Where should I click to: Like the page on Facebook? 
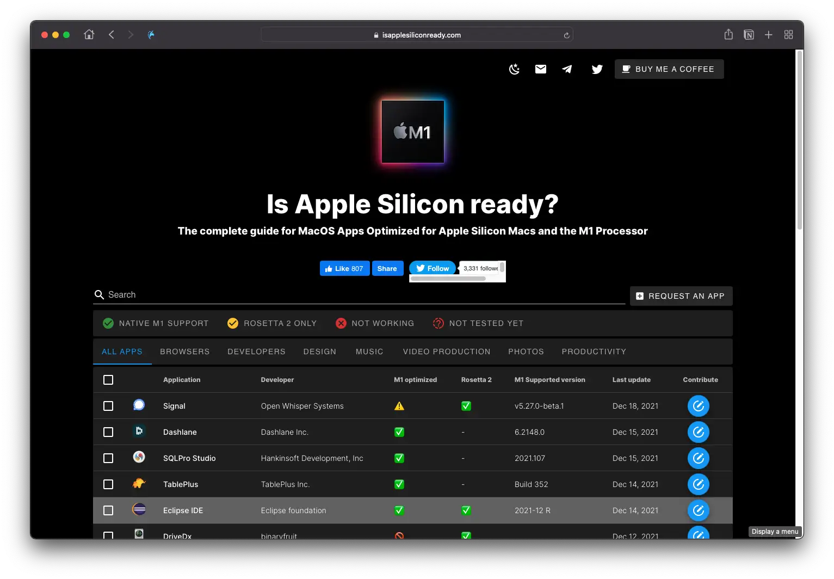(x=344, y=268)
